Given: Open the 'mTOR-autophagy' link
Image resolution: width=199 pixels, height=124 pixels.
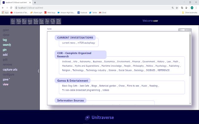Looking at the screenshot, I should [86, 43].
